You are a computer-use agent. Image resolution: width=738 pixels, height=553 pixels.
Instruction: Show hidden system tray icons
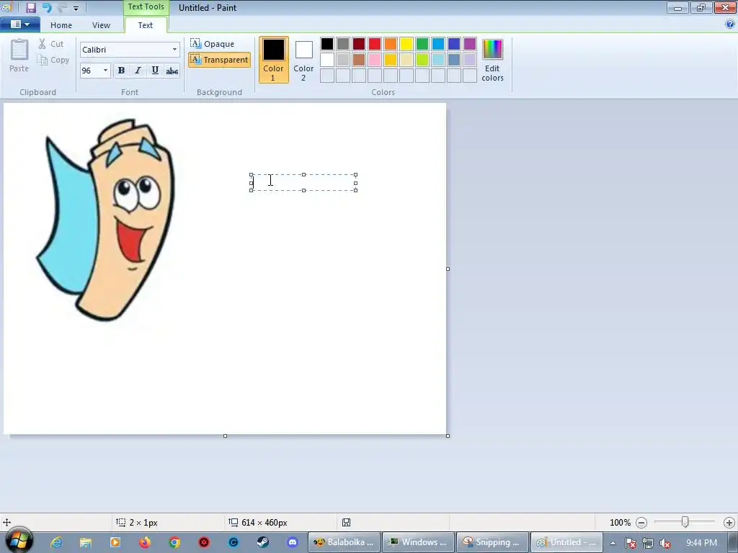(613, 543)
